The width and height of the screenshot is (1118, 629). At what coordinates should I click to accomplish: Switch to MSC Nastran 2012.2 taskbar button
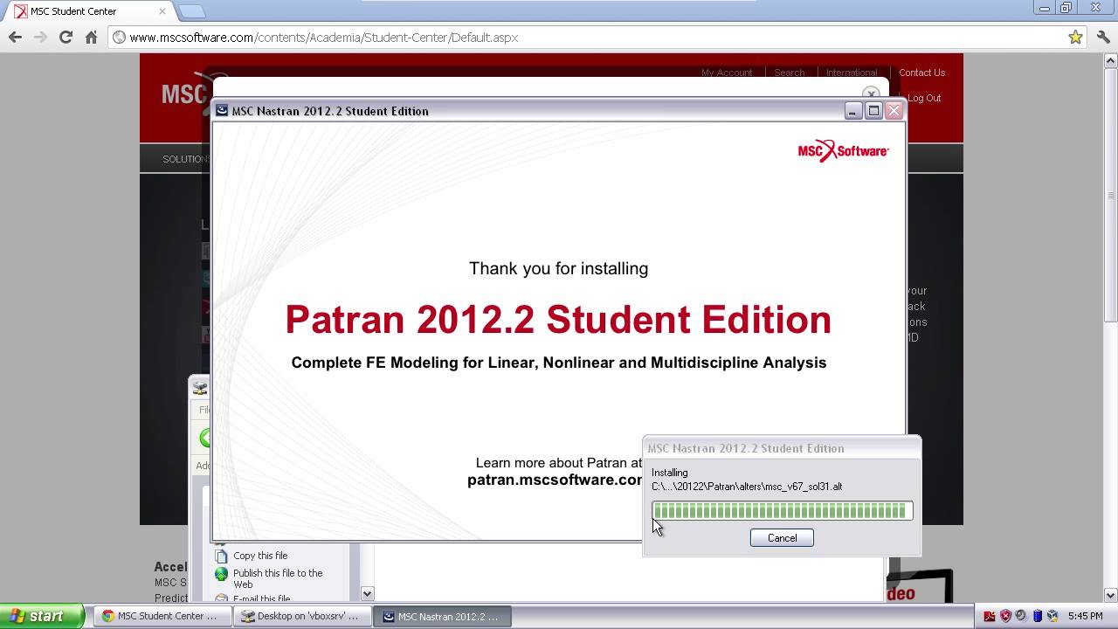click(x=444, y=616)
